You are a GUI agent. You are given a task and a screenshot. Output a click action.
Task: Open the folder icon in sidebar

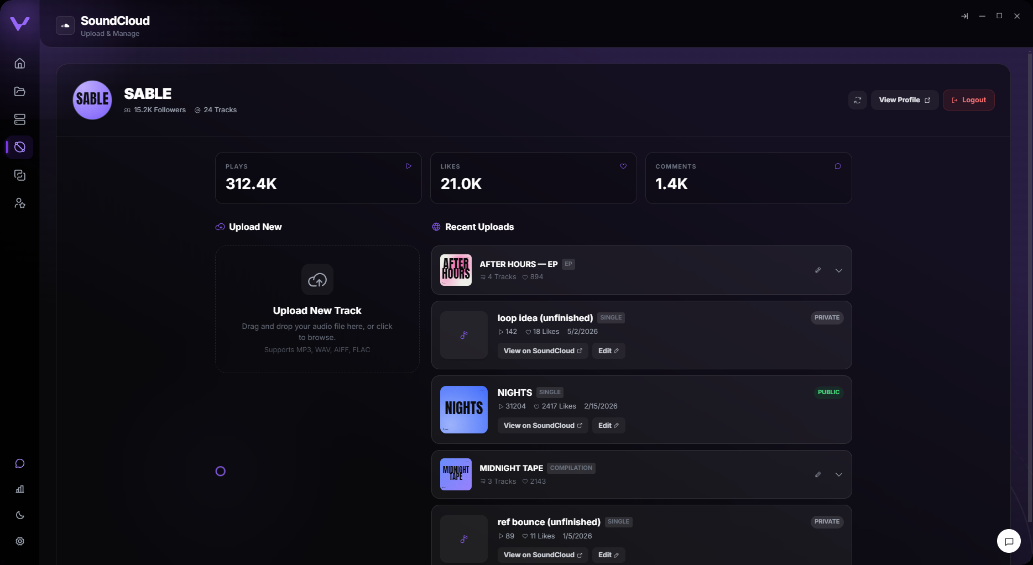[x=20, y=91]
